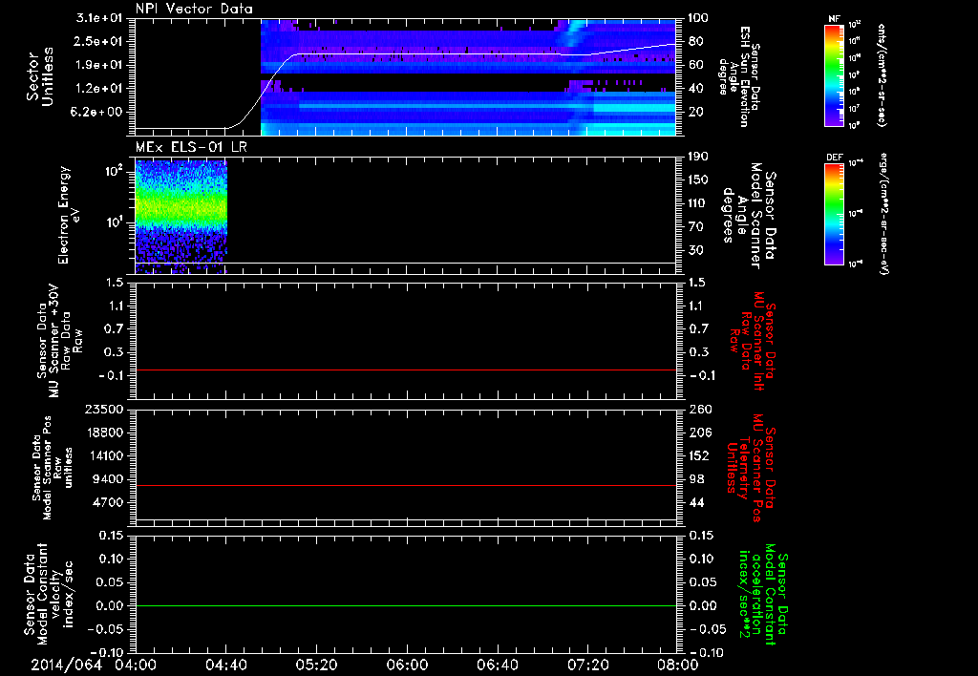Click the "190" scanner angle tick label
This screenshot has height=676, width=978.
[x=698, y=157]
